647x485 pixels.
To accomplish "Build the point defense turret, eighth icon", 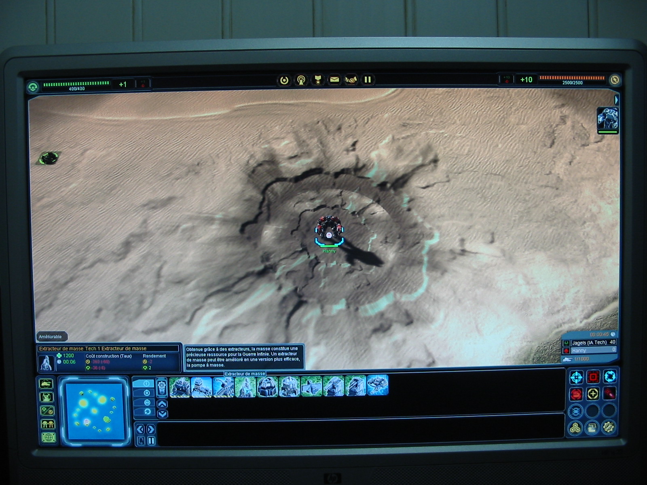I will pyautogui.click(x=334, y=386).
